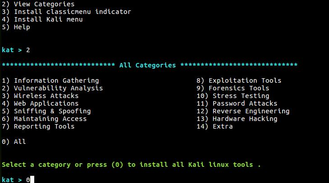329x183 pixels.
Task: Click the Reverse Engineering entry
Action: (243, 111)
